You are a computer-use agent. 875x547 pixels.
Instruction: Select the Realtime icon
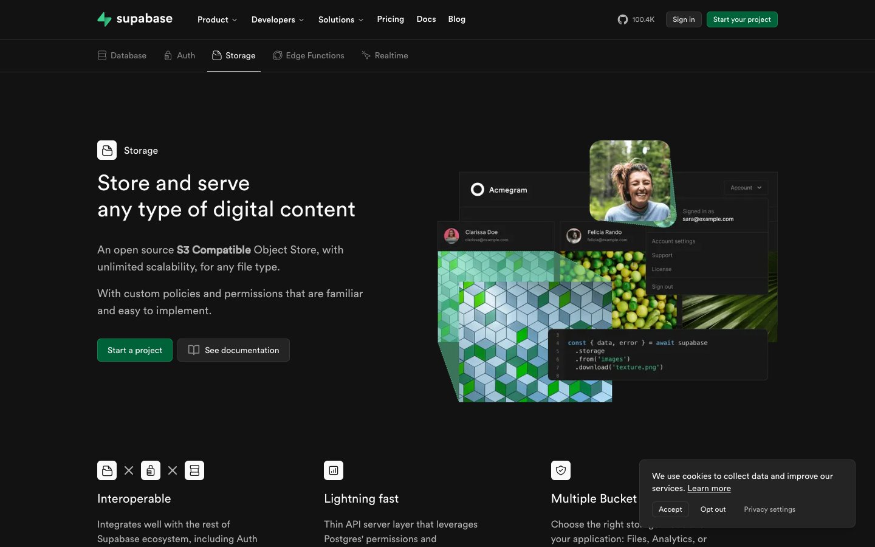pyautogui.click(x=366, y=55)
